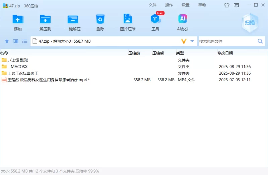Viewport: 268px width, 175px height.
Task: Click the 558.2 MB compressed size cell
Action: pyautogui.click(x=166, y=80)
